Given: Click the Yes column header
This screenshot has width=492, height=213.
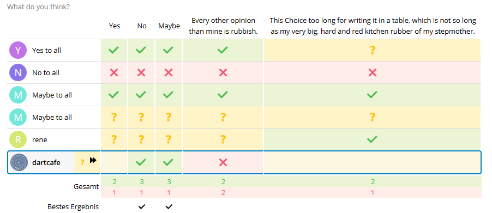Looking at the screenshot, I should click(115, 26).
